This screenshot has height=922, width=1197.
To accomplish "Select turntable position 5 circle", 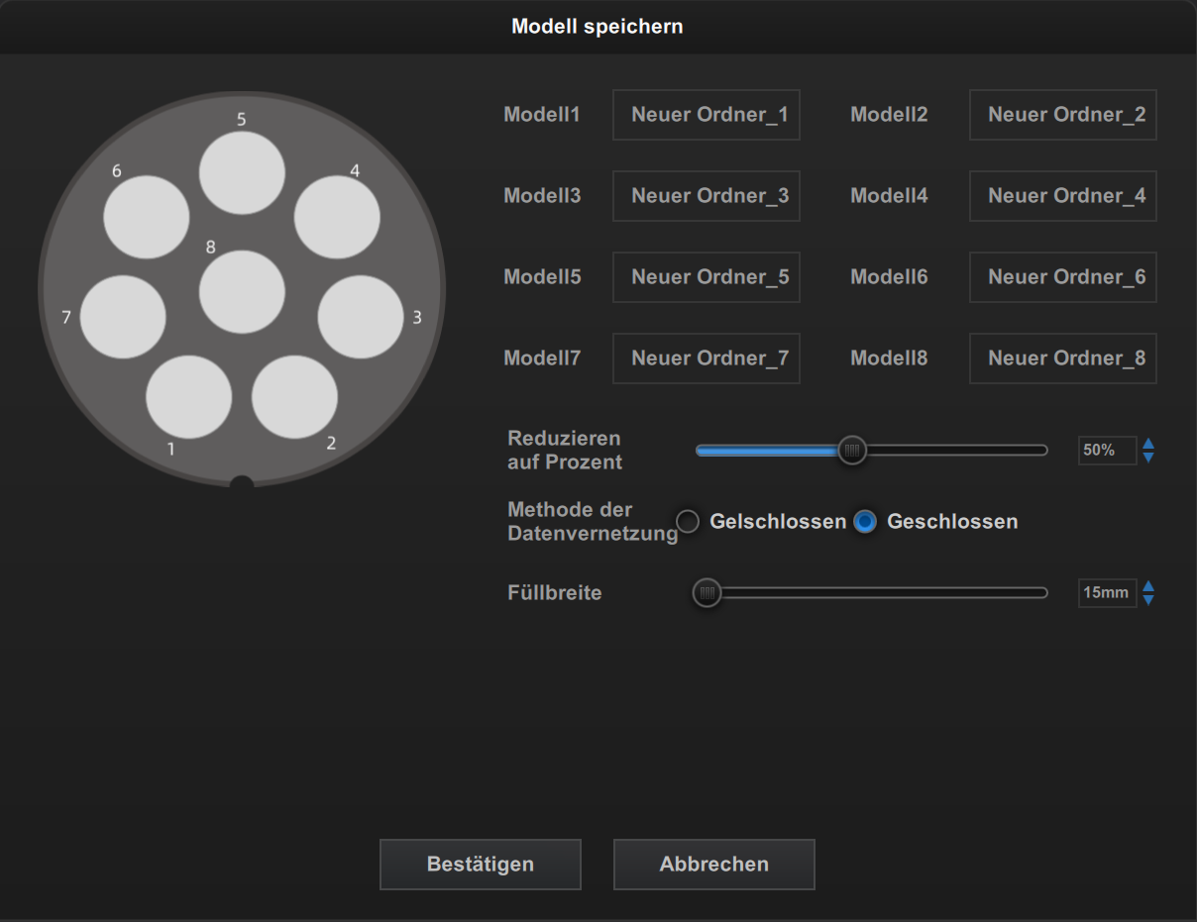I will [242, 171].
